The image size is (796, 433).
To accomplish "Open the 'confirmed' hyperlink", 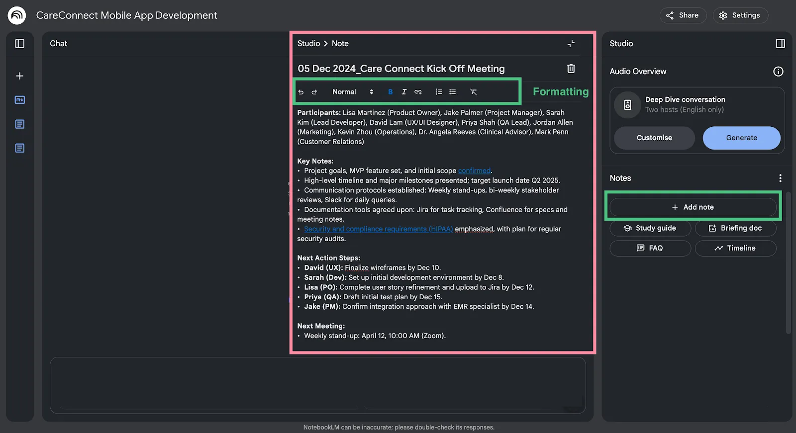I will point(474,171).
